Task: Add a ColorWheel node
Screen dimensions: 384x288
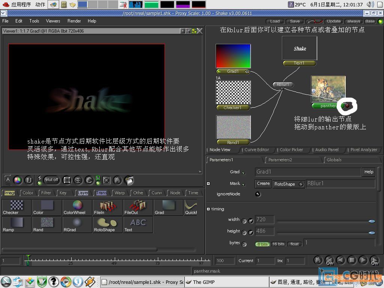Action: [x=77, y=207]
